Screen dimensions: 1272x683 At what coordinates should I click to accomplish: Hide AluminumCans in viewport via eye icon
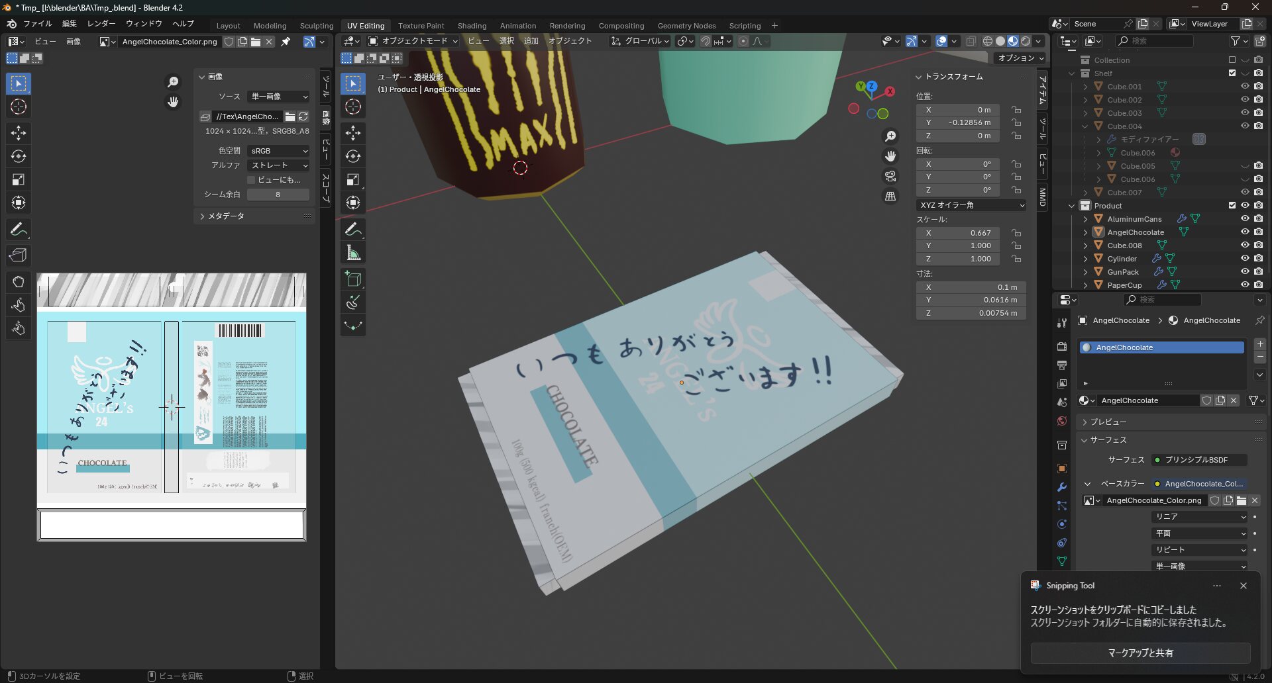click(x=1245, y=219)
